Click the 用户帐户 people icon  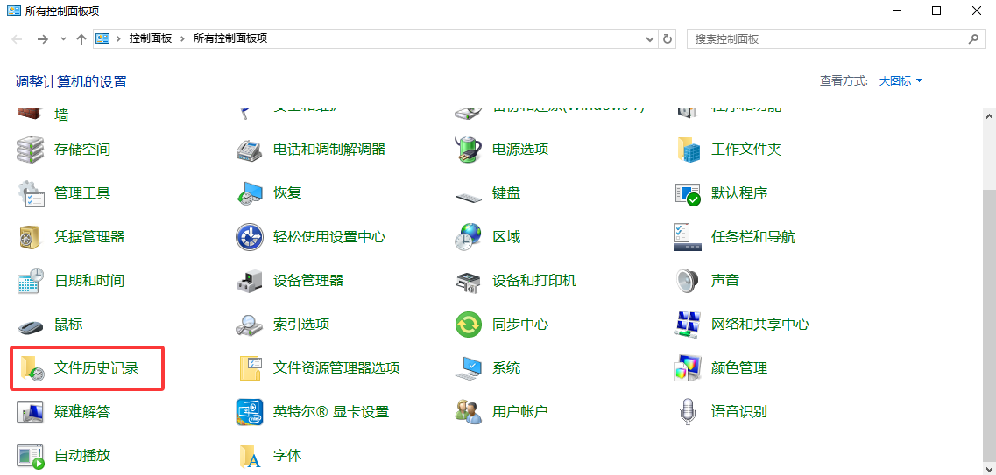pyautogui.click(x=468, y=412)
